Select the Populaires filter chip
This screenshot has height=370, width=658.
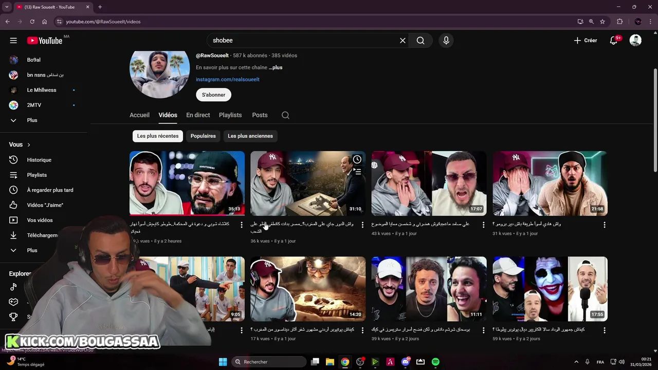click(203, 136)
